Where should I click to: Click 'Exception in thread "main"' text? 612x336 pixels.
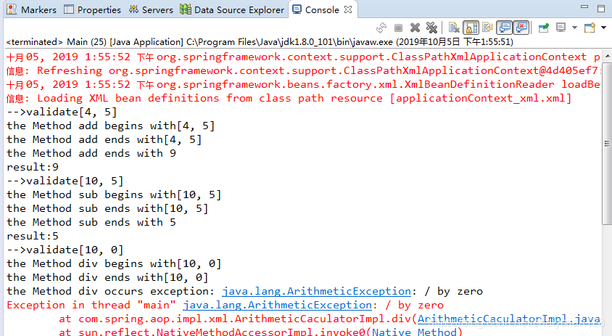[91, 305]
